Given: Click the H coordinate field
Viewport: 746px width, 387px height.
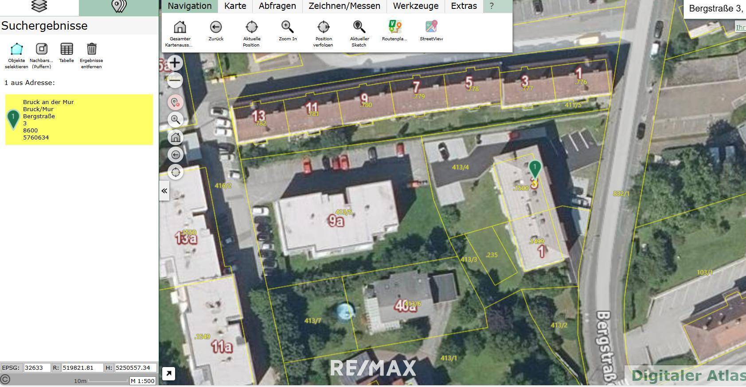Looking at the screenshot, I should tap(135, 368).
